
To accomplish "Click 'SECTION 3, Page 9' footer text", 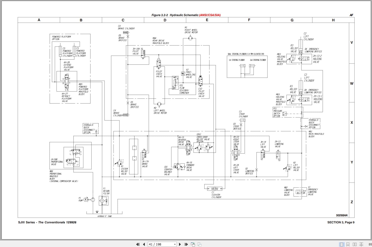I will [x=341, y=222].
